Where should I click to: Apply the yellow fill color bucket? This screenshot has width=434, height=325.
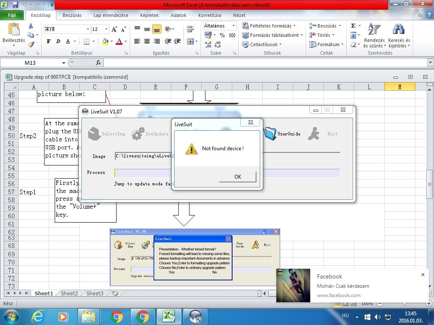point(105,41)
